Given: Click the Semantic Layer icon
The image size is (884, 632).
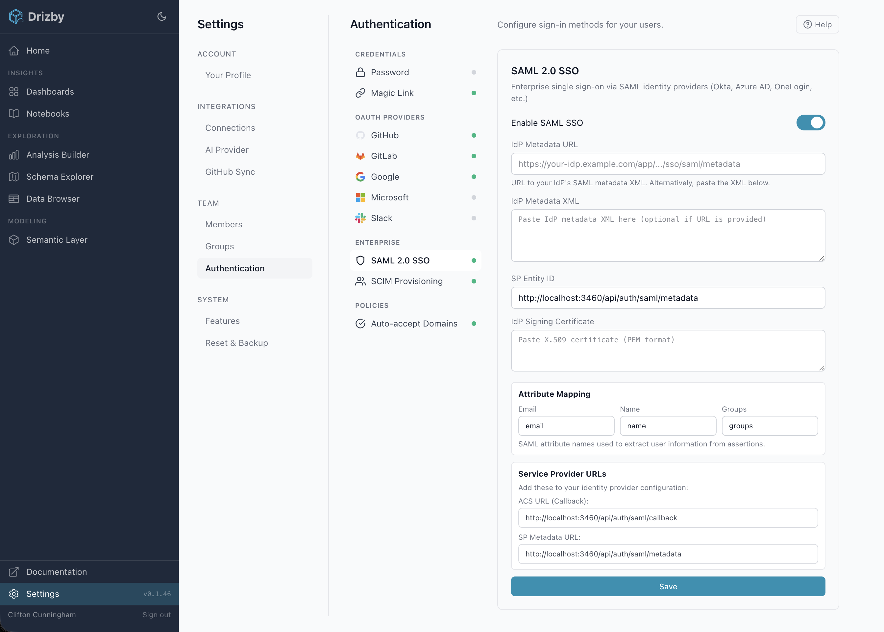Looking at the screenshot, I should (14, 240).
